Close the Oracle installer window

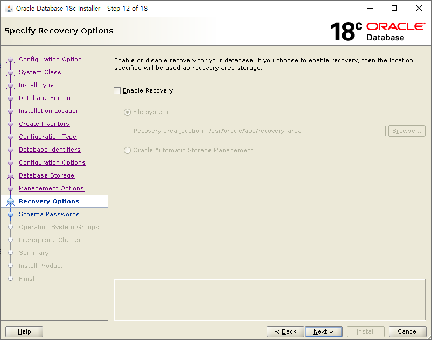[419, 8]
